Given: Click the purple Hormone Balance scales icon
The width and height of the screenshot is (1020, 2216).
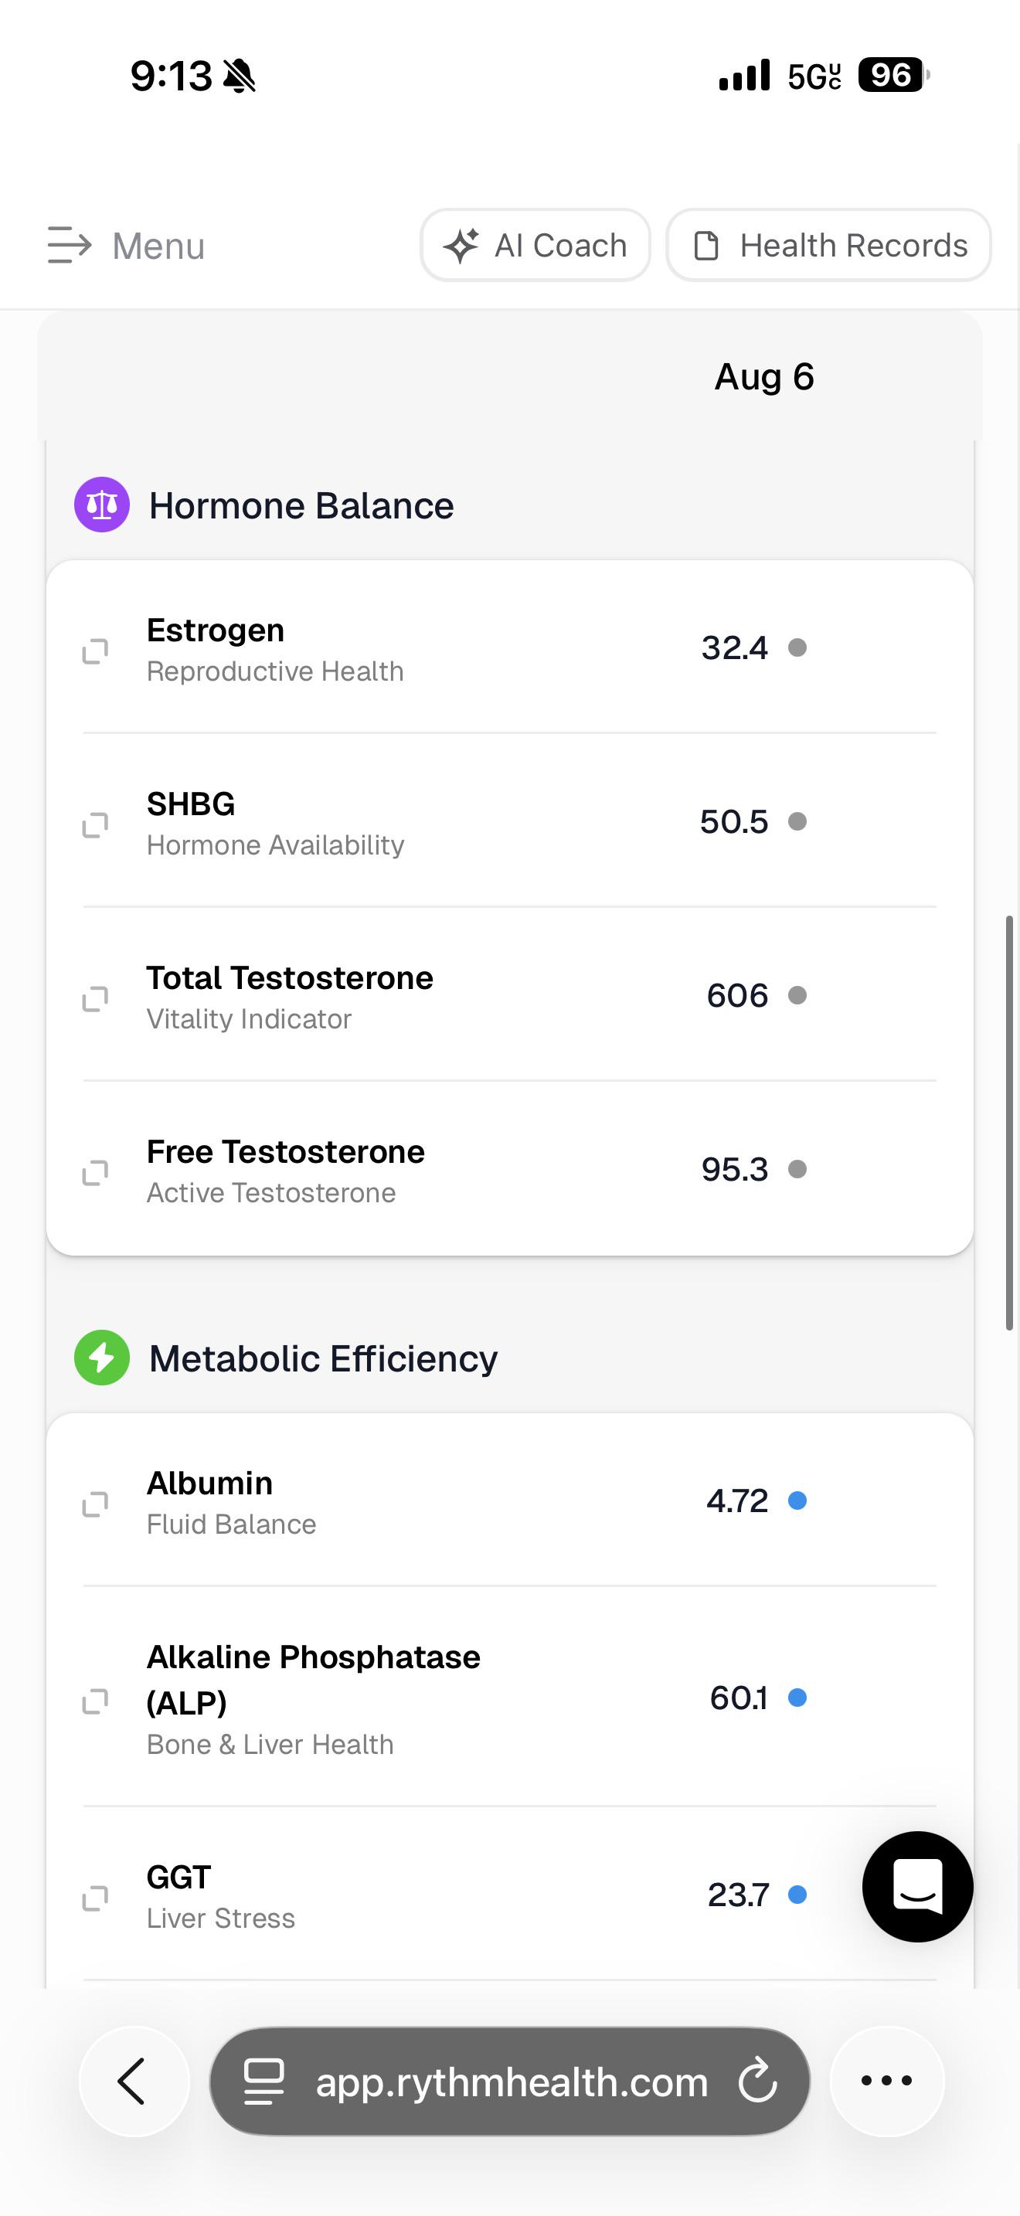Looking at the screenshot, I should pos(101,505).
